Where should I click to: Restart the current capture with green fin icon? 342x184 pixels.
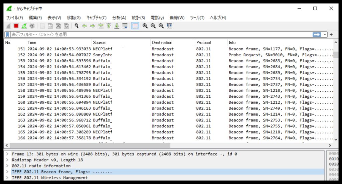tap(24, 26)
